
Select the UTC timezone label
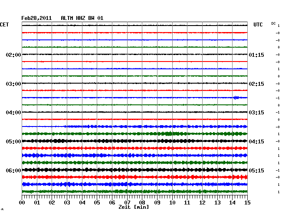pos(258,25)
